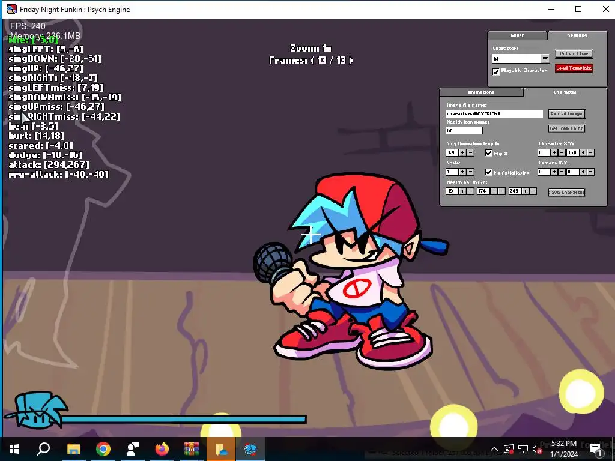Click the Health icon name field
Screen dimensions: 615x461
pos(464,130)
